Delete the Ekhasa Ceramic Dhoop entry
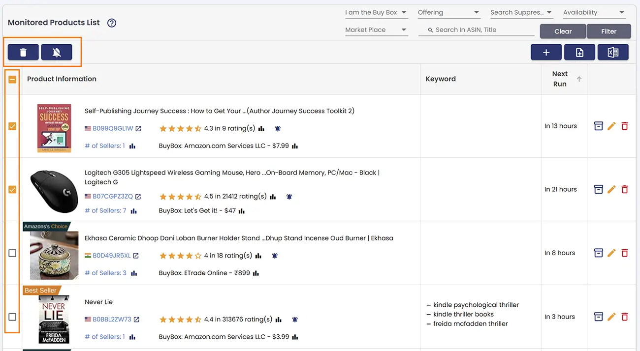This screenshot has height=351, width=640. pyautogui.click(x=625, y=253)
